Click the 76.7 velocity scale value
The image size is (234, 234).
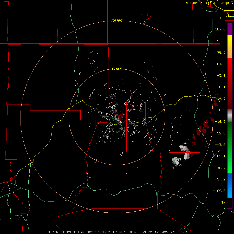pyautogui.click(x=221, y=52)
